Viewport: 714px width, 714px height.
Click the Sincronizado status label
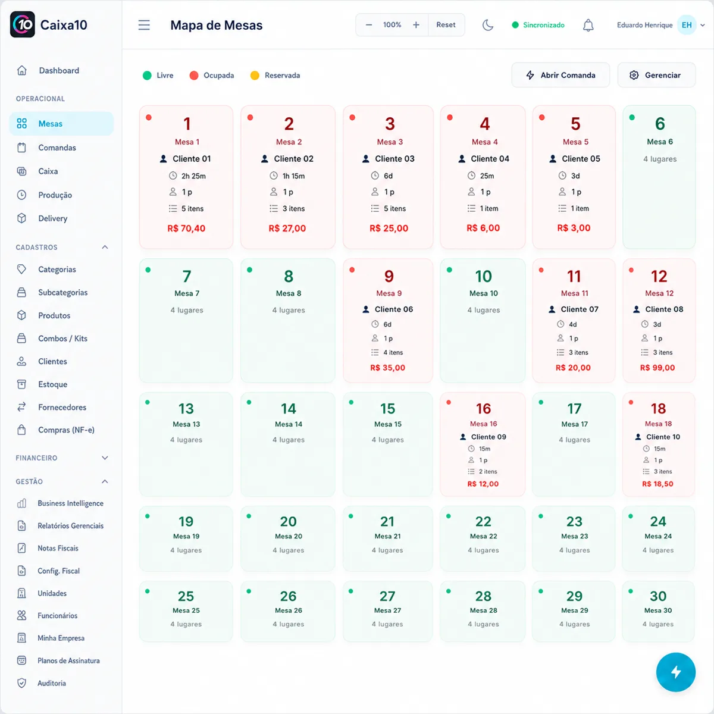[544, 25]
